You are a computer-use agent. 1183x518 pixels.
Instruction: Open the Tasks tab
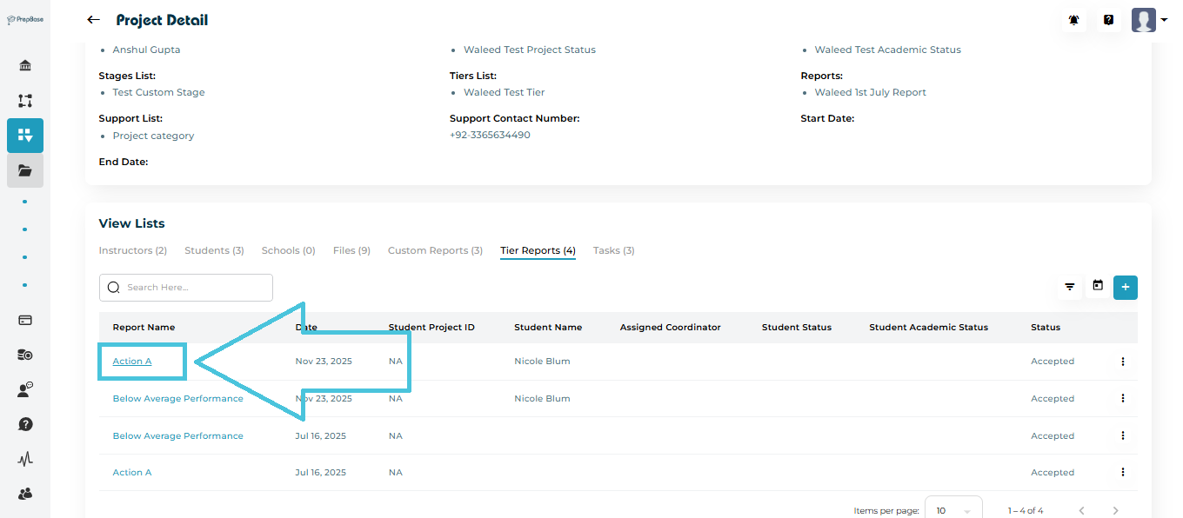(x=613, y=250)
